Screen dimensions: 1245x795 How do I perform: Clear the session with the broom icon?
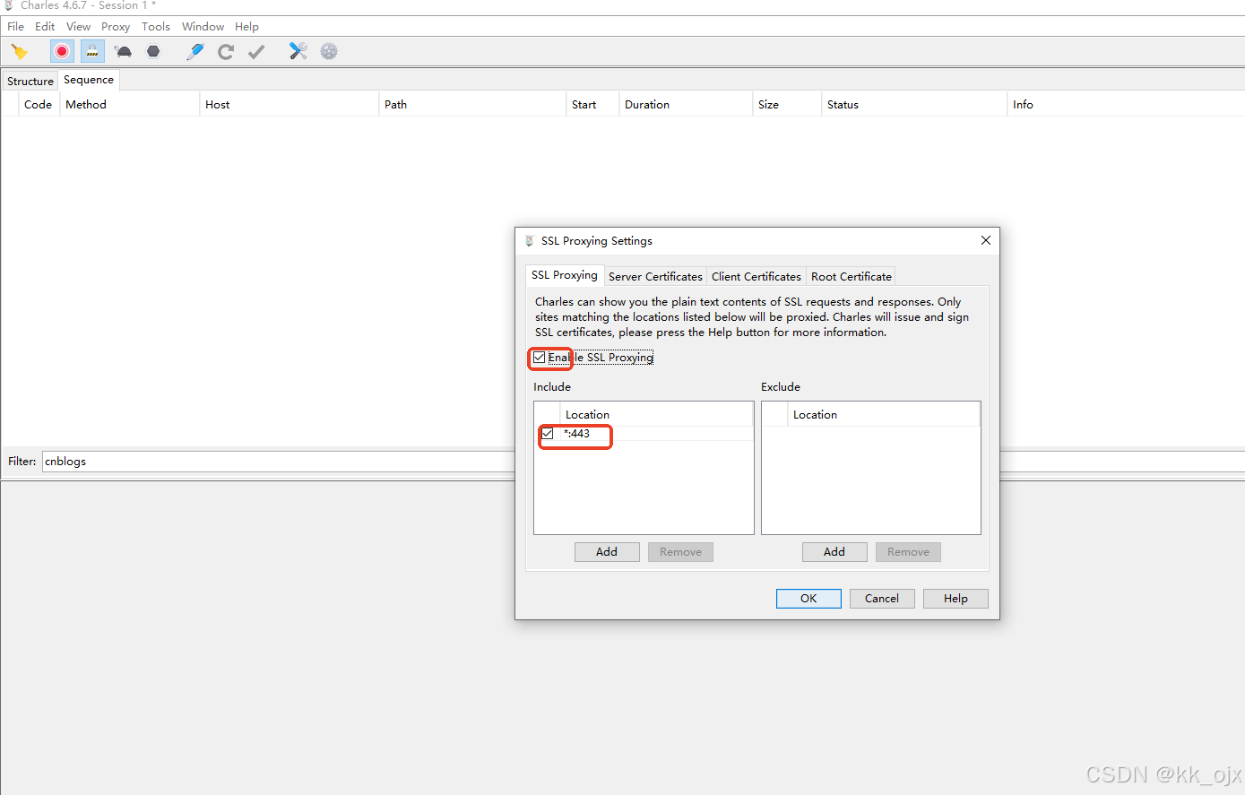coord(19,52)
